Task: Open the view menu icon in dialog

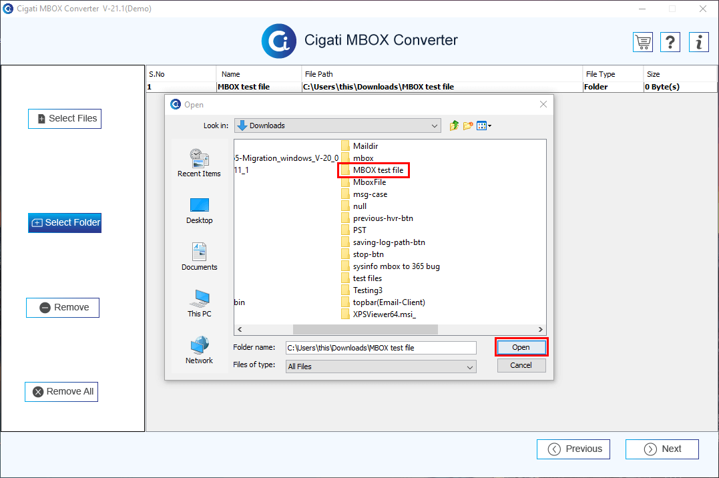Action: 484,126
